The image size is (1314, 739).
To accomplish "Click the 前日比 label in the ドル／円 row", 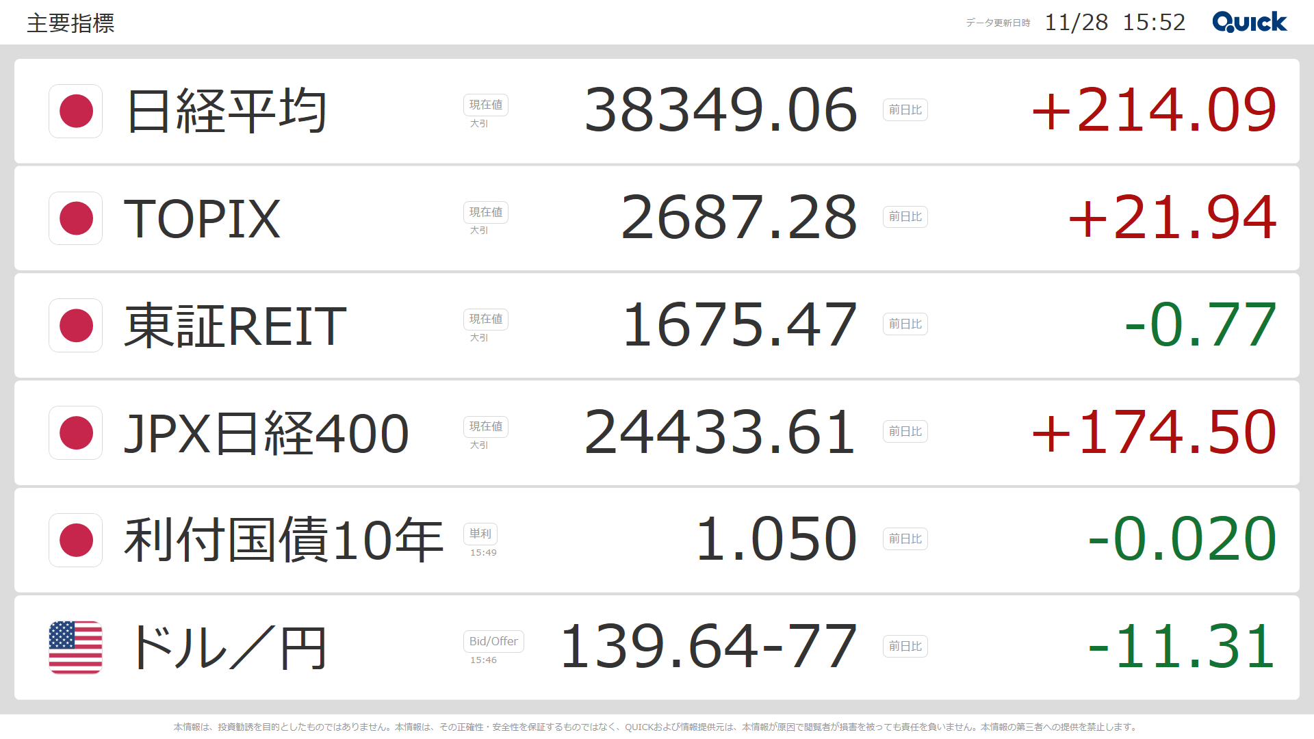I will (x=905, y=647).
